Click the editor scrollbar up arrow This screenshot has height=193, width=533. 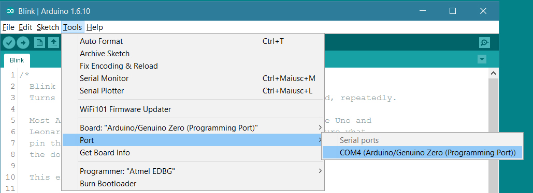(x=493, y=73)
